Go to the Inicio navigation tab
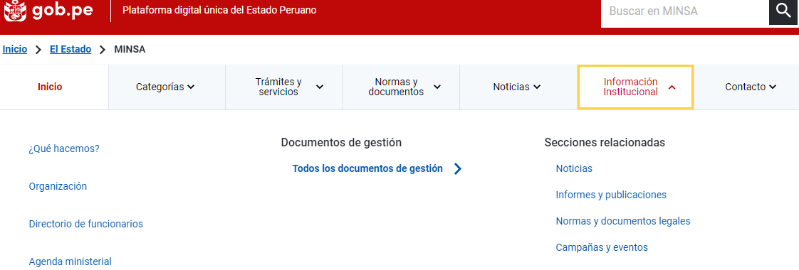The width and height of the screenshot is (799, 270). coord(50,87)
